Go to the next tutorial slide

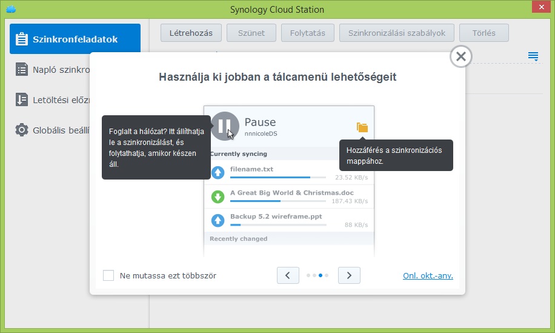[349, 275]
